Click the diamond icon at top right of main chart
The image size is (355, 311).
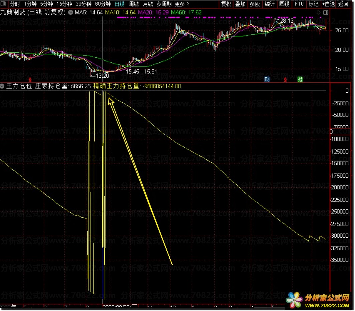(318, 12)
